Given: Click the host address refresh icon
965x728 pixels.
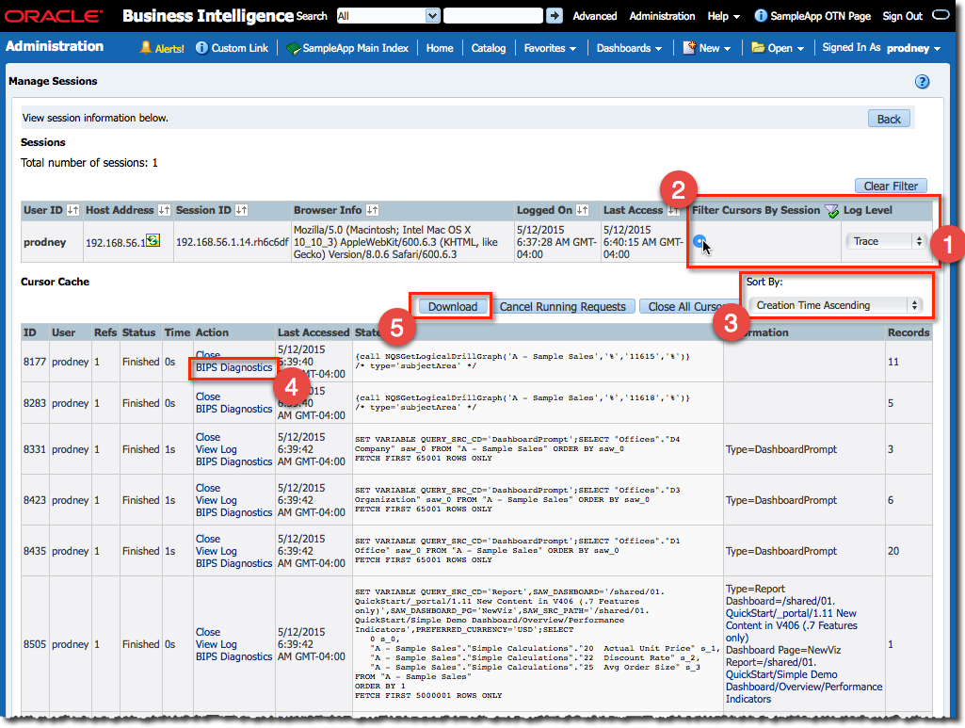Looking at the screenshot, I should pos(152,241).
